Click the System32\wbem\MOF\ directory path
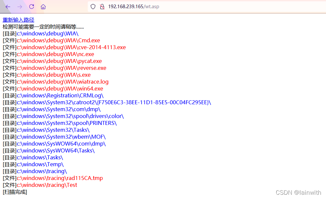326x198 pixels. pos(61,137)
